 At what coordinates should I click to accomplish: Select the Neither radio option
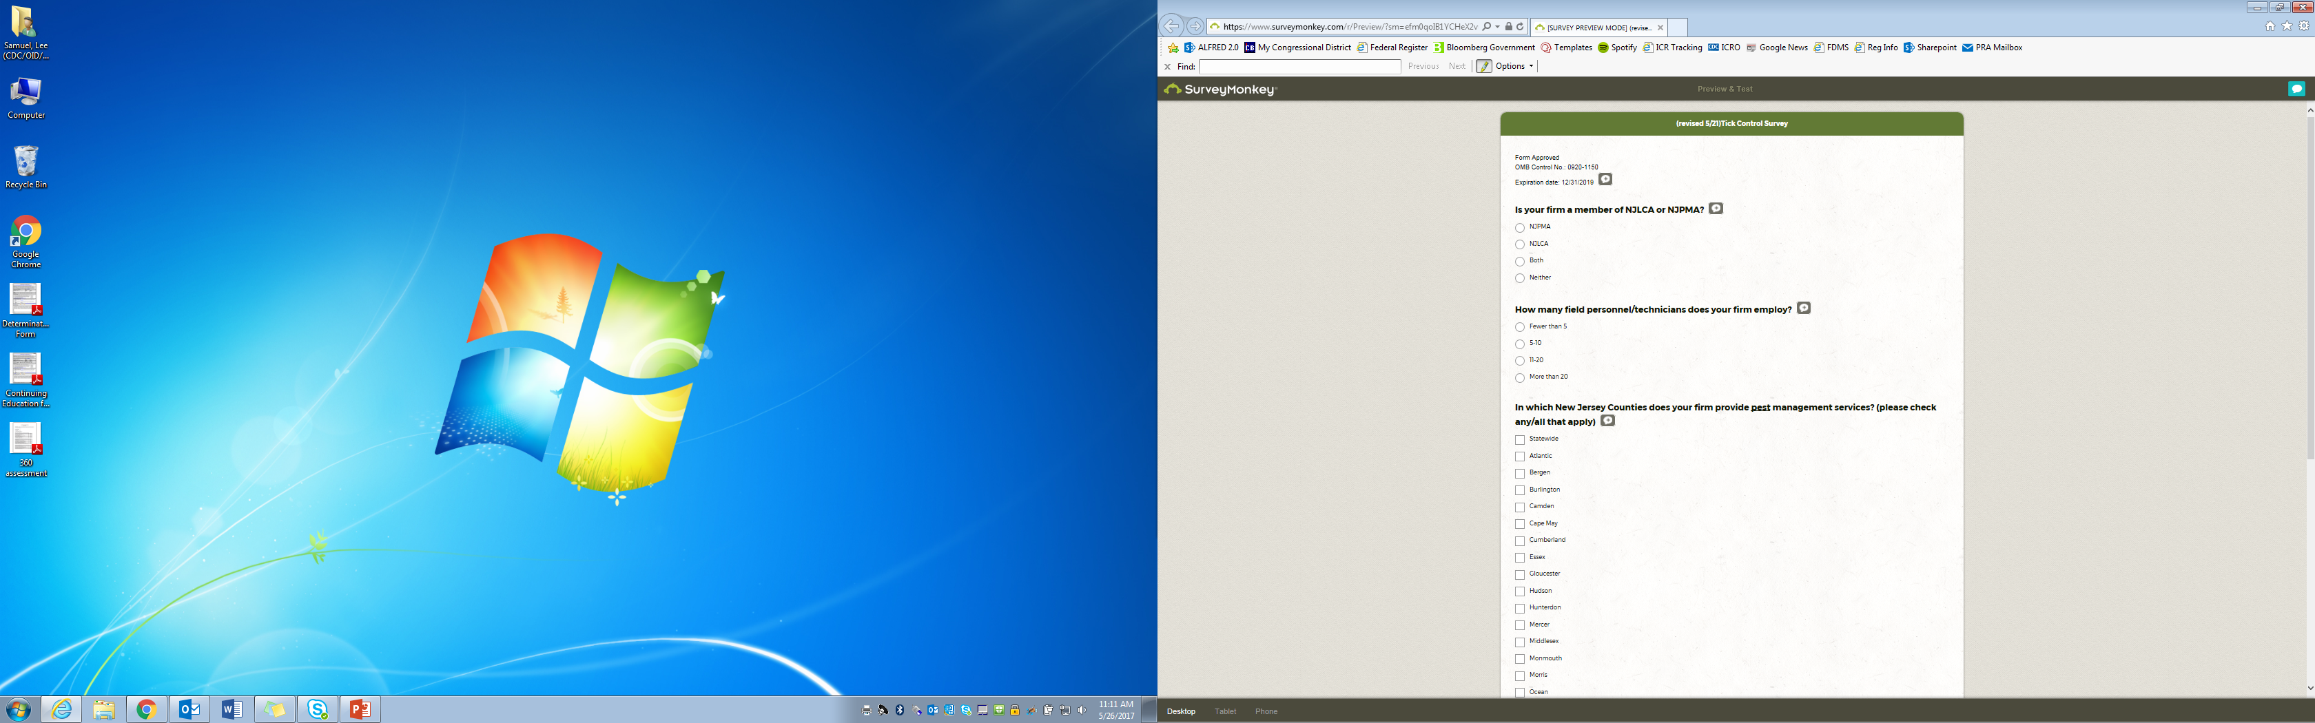pos(1520,278)
